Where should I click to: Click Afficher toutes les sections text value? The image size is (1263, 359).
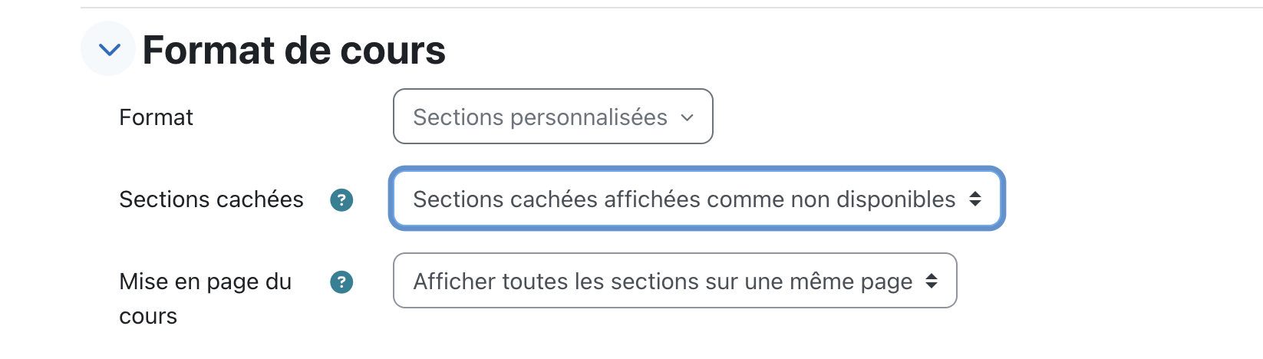(x=663, y=281)
